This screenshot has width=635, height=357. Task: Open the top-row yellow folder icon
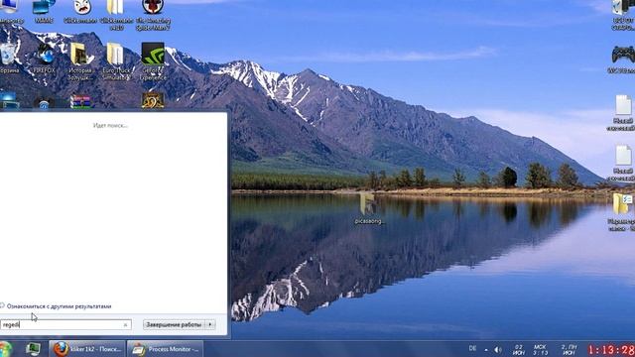[116, 15]
